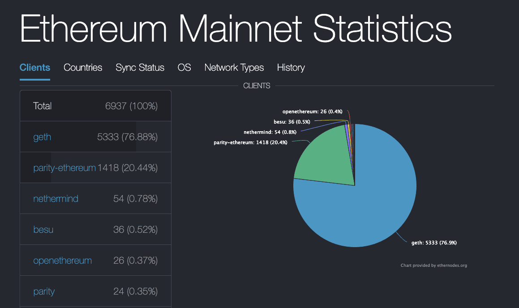Viewport: 519px width, 308px height.
Task: Select the Clients tab
Action: [34, 67]
